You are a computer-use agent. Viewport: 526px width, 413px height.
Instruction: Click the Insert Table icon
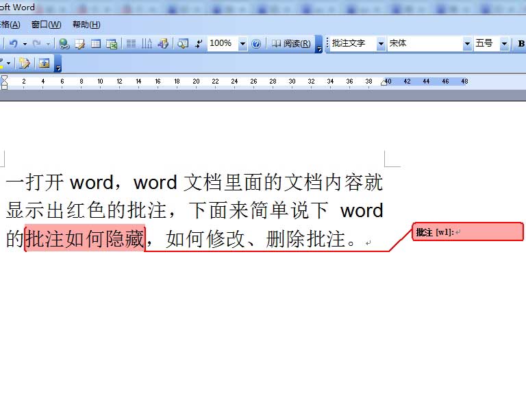coord(96,44)
